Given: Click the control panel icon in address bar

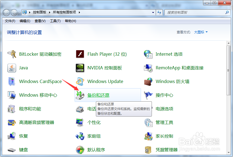Looking at the screenshot, I should [x=25, y=12].
